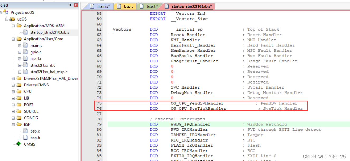This screenshot has width=350, height=161.
Task: Click the Project: ucOS project icon
Action: pyautogui.click(x=6, y=12)
